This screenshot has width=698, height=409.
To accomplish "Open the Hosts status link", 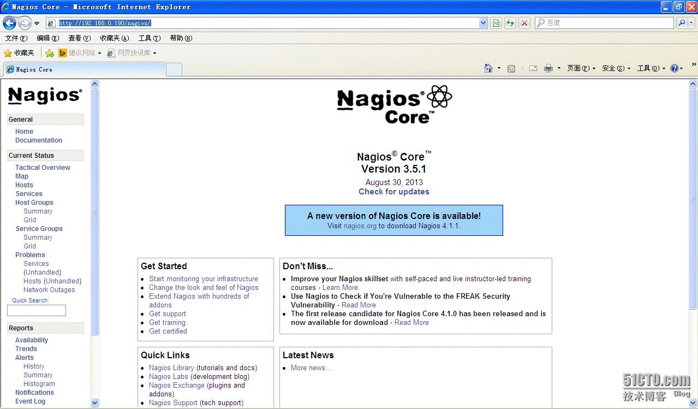I will pos(24,185).
